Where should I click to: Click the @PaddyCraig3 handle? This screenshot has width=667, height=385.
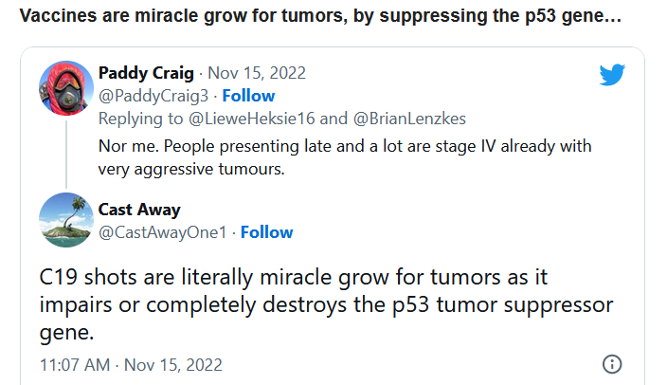[154, 96]
